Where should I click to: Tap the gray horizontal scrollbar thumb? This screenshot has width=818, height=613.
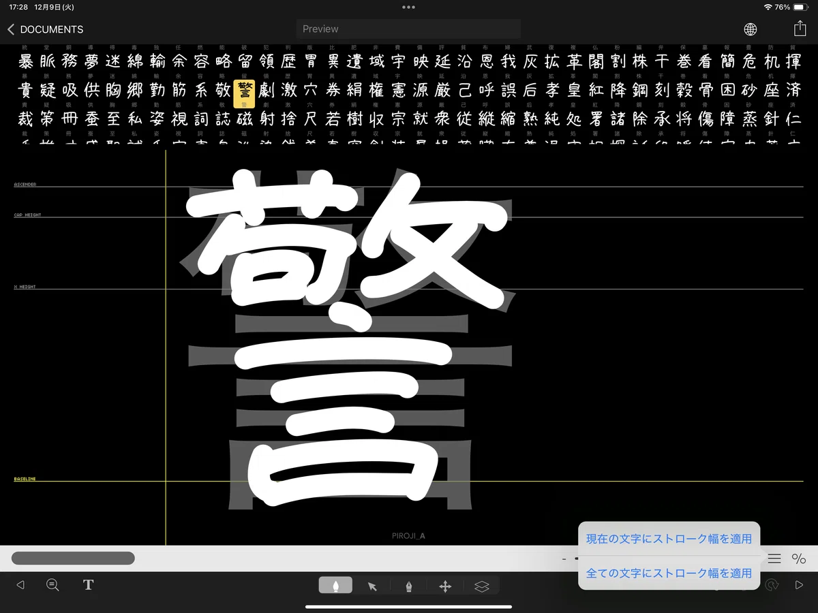(x=73, y=559)
